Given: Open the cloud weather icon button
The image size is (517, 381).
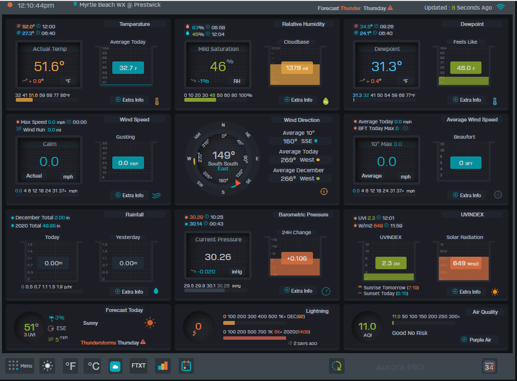Looking at the screenshot, I should [x=115, y=366].
